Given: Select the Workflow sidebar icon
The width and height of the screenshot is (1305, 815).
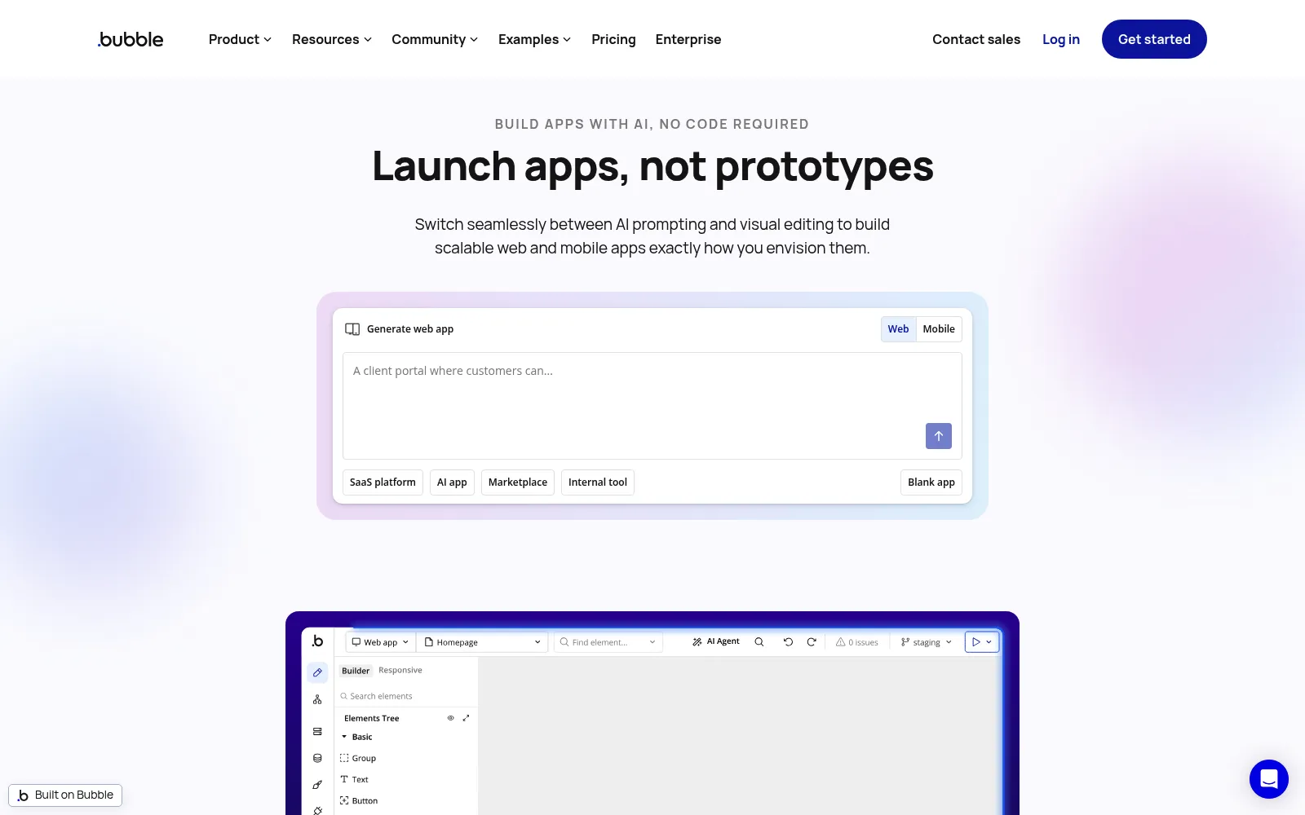Looking at the screenshot, I should click(x=317, y=700).
